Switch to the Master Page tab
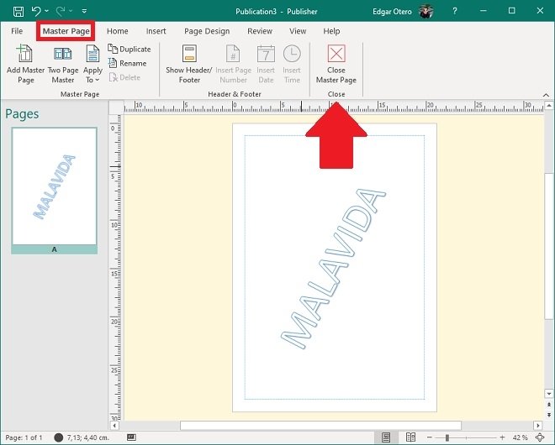555x445 pixels. click(66, 31)
